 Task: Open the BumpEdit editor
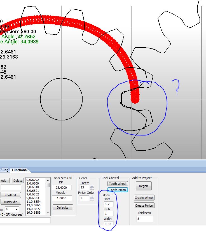(x=11, y=202)
